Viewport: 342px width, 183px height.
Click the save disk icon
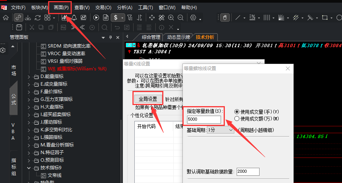point(19,27)
